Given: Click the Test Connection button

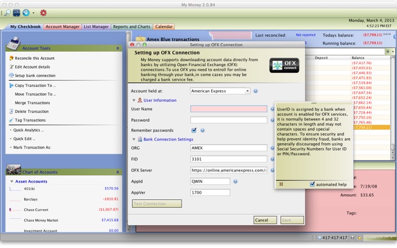Looking at the screenshot, I should coord(157,204).
